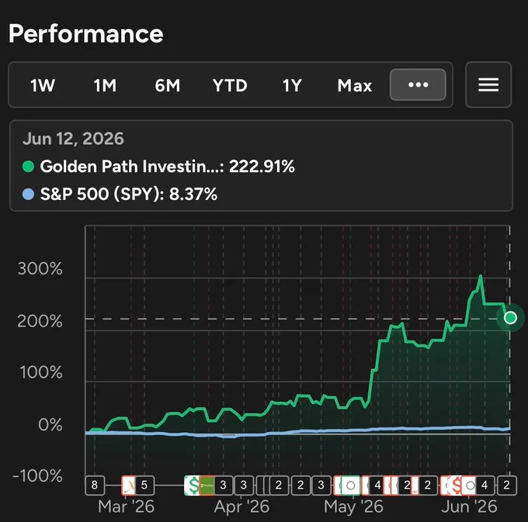
Task: Click the Mar '26 axis label
Action: (127, 506)
